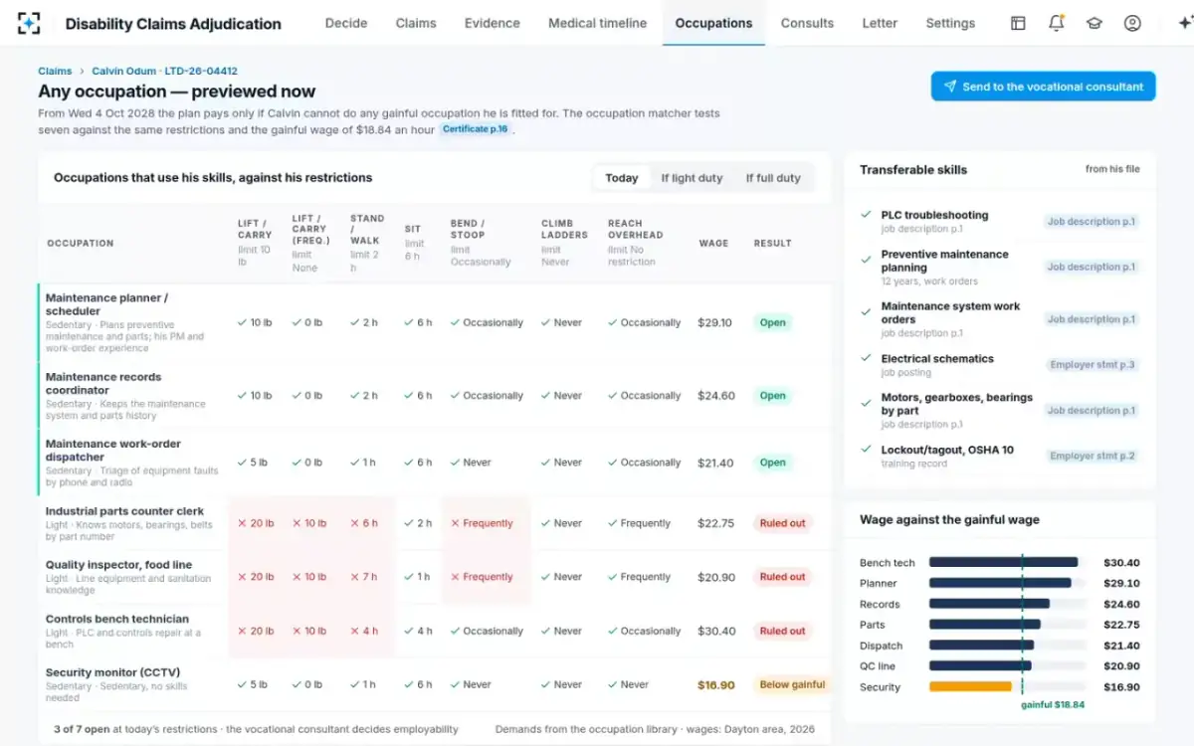
Task: Switch to the If light duty view
Action: (692, 178)
